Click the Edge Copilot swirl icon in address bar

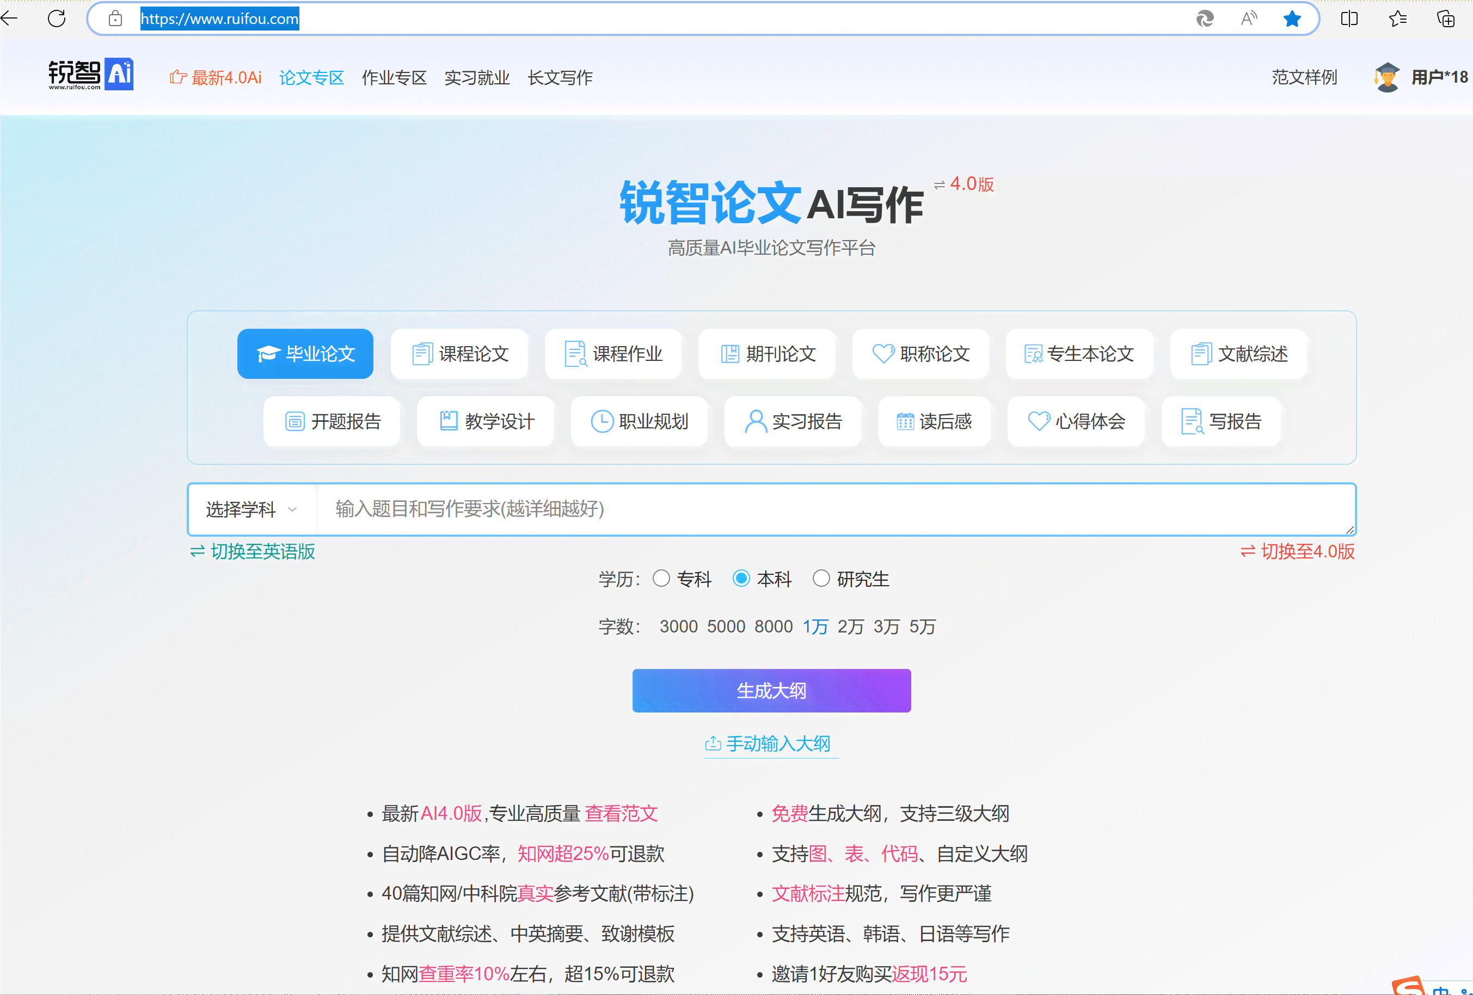[x=1205, y=19]
